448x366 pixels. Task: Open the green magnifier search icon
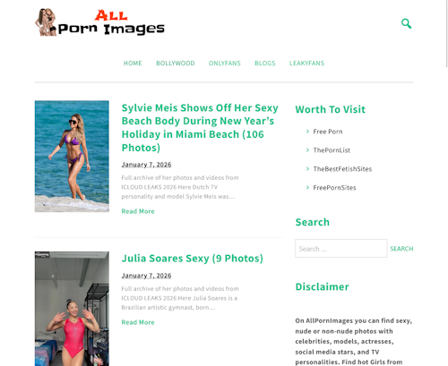pyautogui.click(x=406, y=23)
